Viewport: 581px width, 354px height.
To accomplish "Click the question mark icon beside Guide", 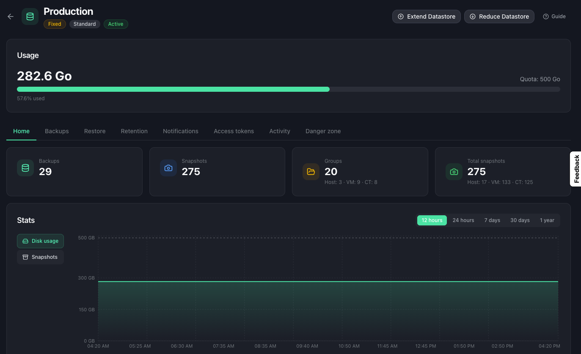I will [x=546, y=16].
